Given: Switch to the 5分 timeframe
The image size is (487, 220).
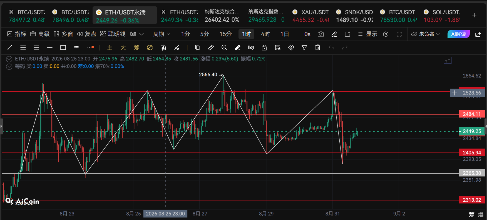Looking at the screenshot, I should (x=205, y=34).
